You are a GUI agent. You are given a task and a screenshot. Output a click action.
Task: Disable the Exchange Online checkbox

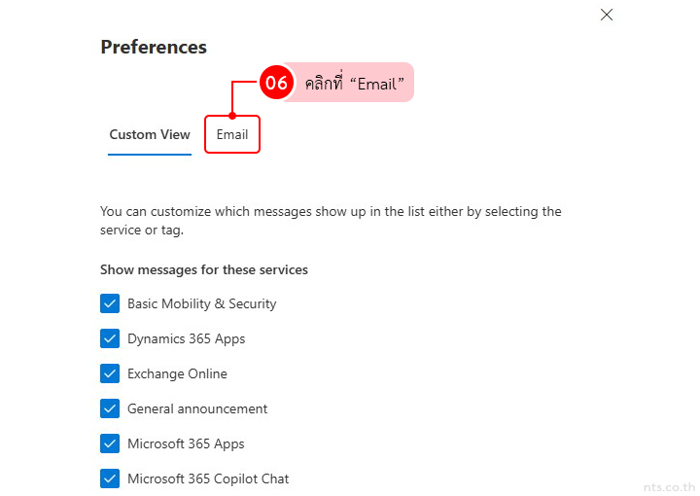110,373
